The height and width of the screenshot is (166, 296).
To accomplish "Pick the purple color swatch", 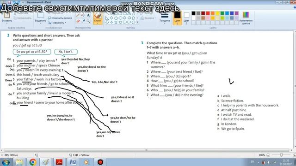I will (236, 13).
